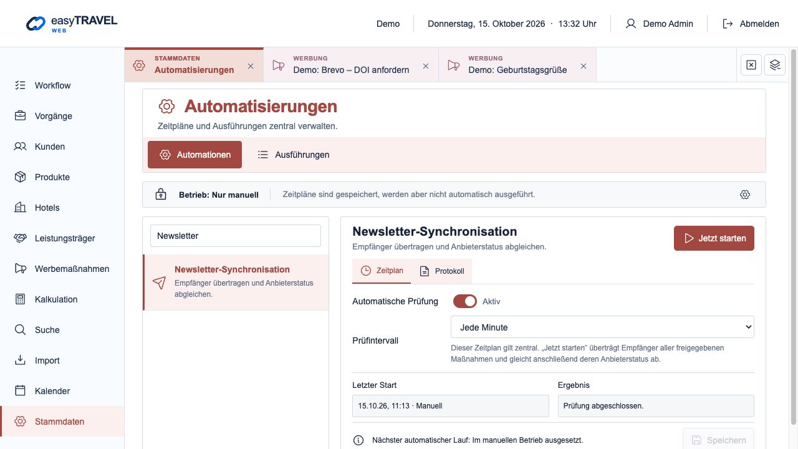
Task: Select the Automationen view button
Action: [195, 155]
